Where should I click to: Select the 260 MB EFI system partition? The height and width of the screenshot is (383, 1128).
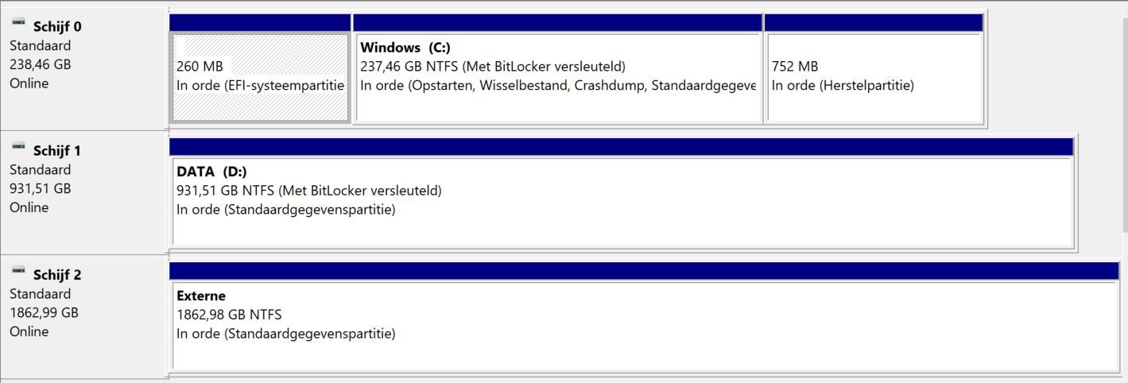(x=260, y=77)
